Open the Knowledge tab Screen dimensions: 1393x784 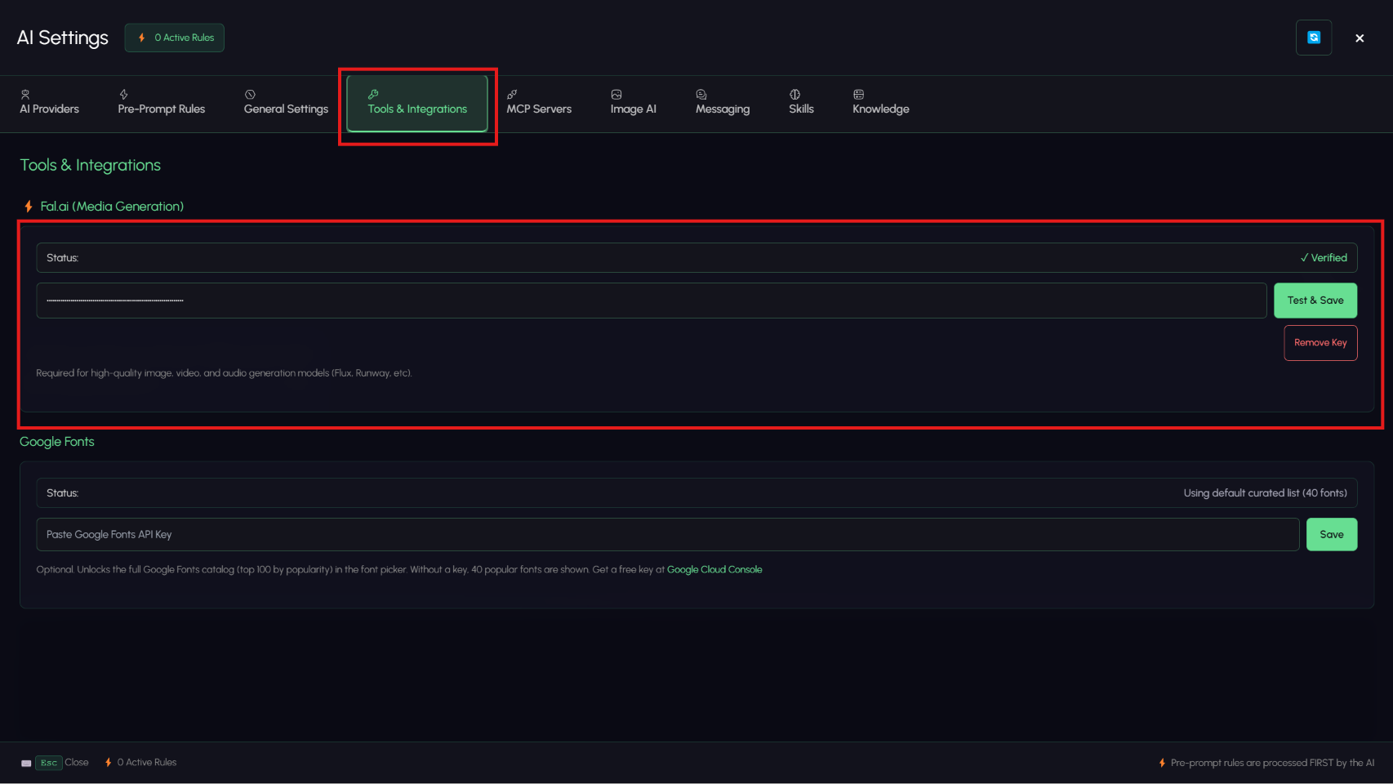click(880, 103)
